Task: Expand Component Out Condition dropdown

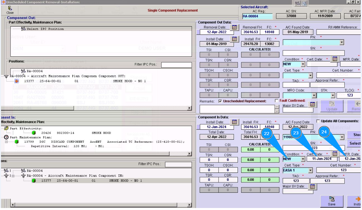Action: coord(303,64)
